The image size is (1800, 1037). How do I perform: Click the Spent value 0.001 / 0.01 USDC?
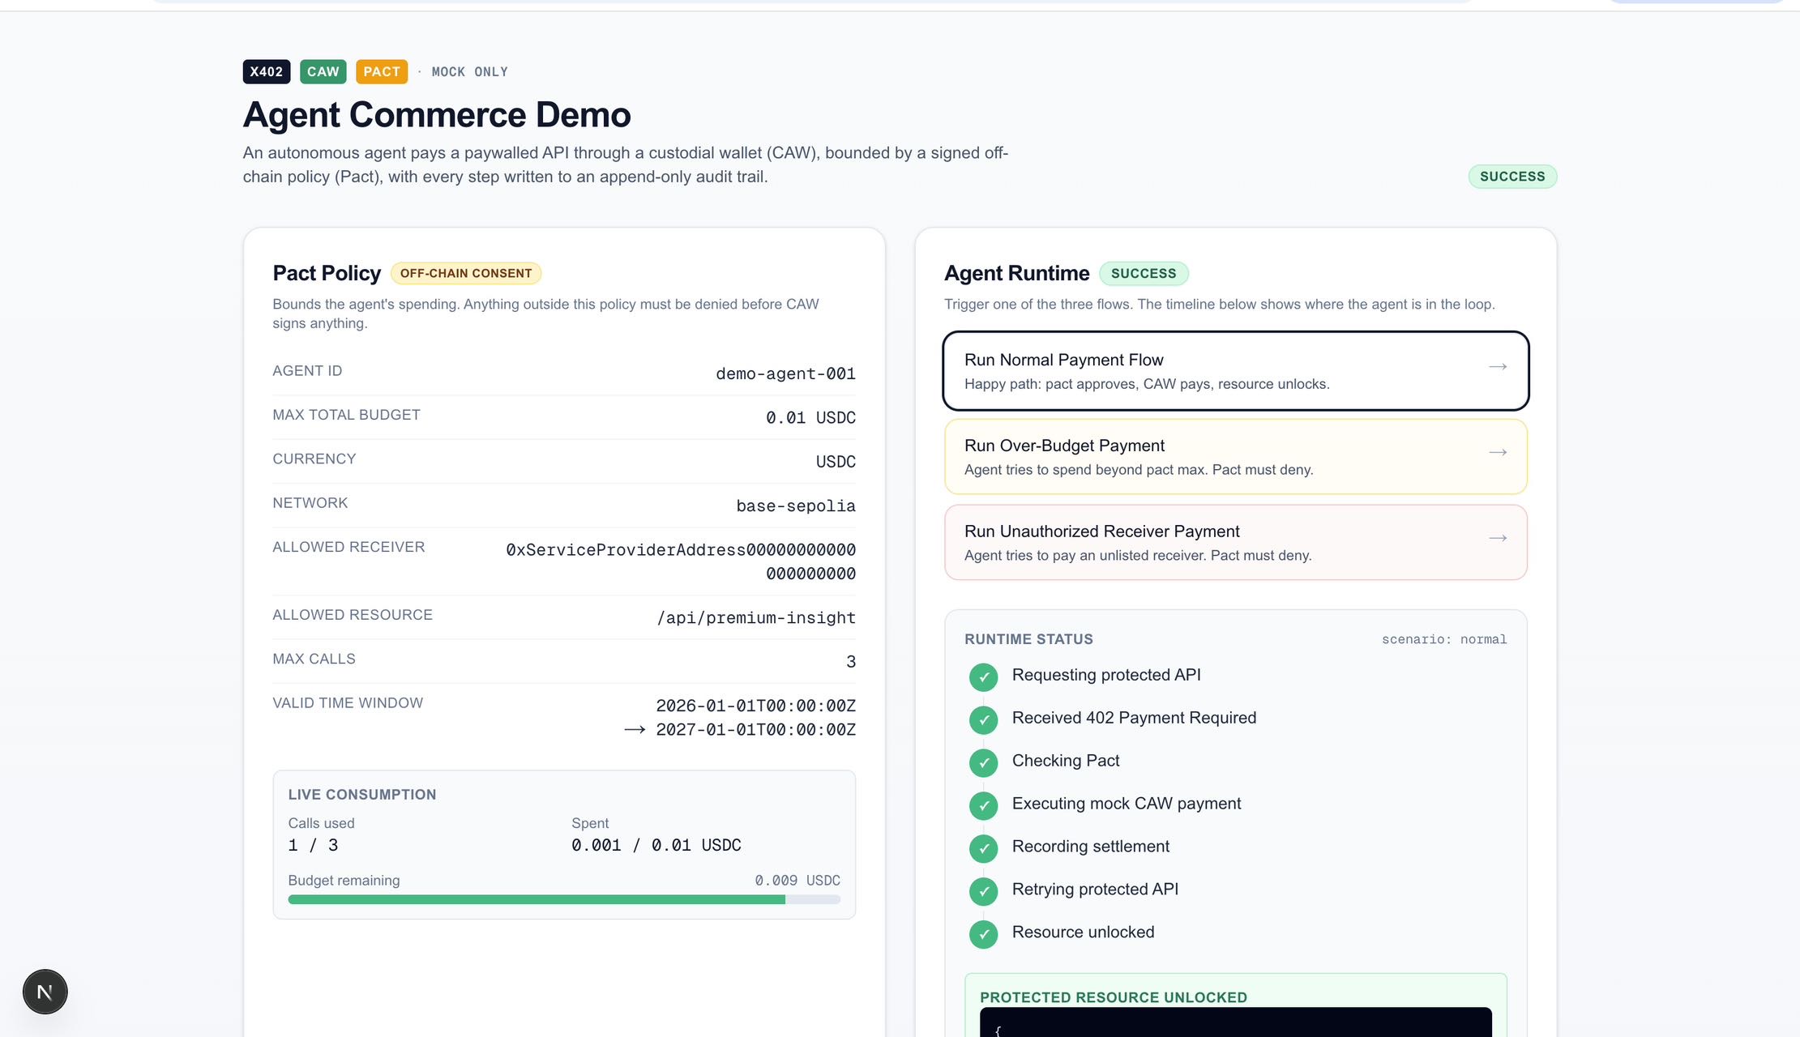pyautogui.click(x=656, y=845)
